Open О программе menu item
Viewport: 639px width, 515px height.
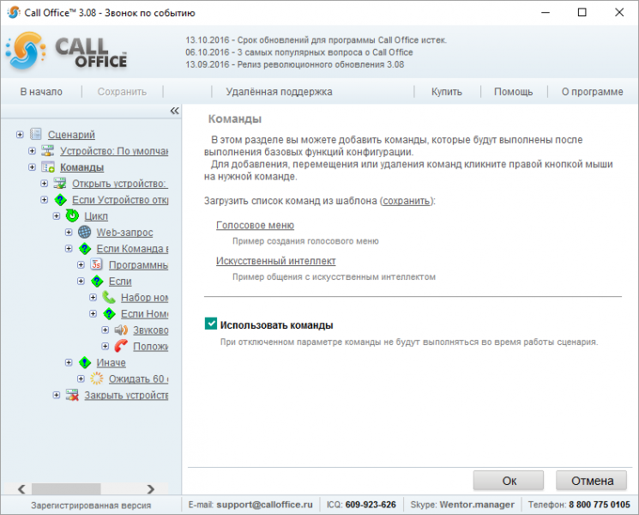click(592, 92)
